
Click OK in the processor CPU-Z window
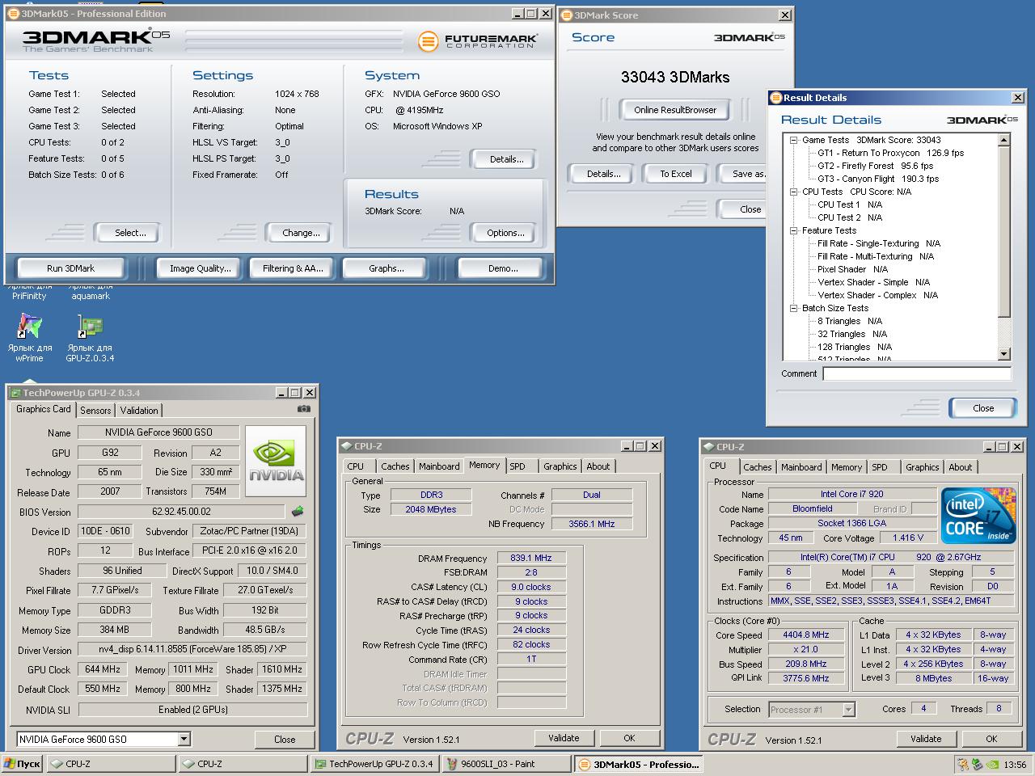991,739
